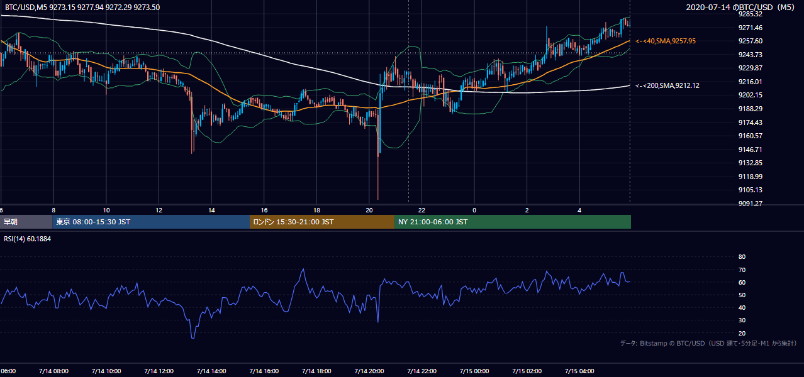The width and height of the screenshot is (804, 377).
Task: Click price axis value 9202.15
Action: click(x=751, y=95)
